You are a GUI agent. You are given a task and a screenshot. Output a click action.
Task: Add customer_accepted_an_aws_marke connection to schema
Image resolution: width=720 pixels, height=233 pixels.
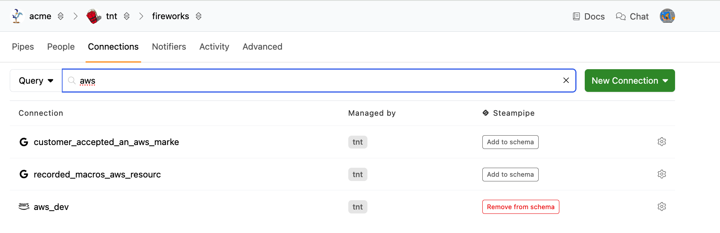pos(510,142)
